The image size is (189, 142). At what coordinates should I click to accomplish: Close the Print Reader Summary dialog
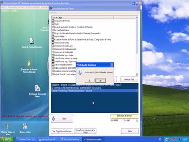point(112,65)
